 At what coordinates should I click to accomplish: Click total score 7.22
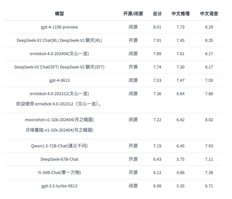(x=157, y=120)
